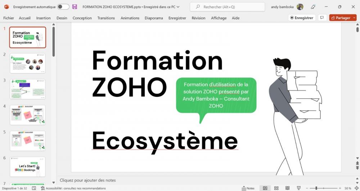This screenshot has height=191, width=360.
Task: Switch to the Révision tab
Action: pos(199,18)
